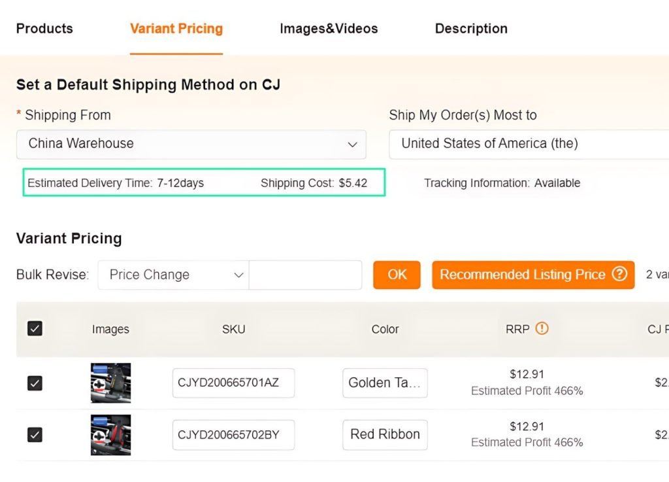This screenshot has width=669, height=482.
Task: Click the Recommended Listing Price help icon
Action: click(619, 273)
